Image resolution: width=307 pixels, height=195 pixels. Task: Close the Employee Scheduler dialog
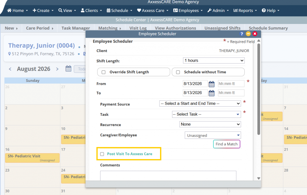255,34
